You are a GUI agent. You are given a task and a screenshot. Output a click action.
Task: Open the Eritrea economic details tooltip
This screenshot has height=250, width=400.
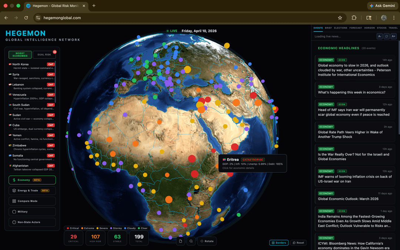click(252, 163)
